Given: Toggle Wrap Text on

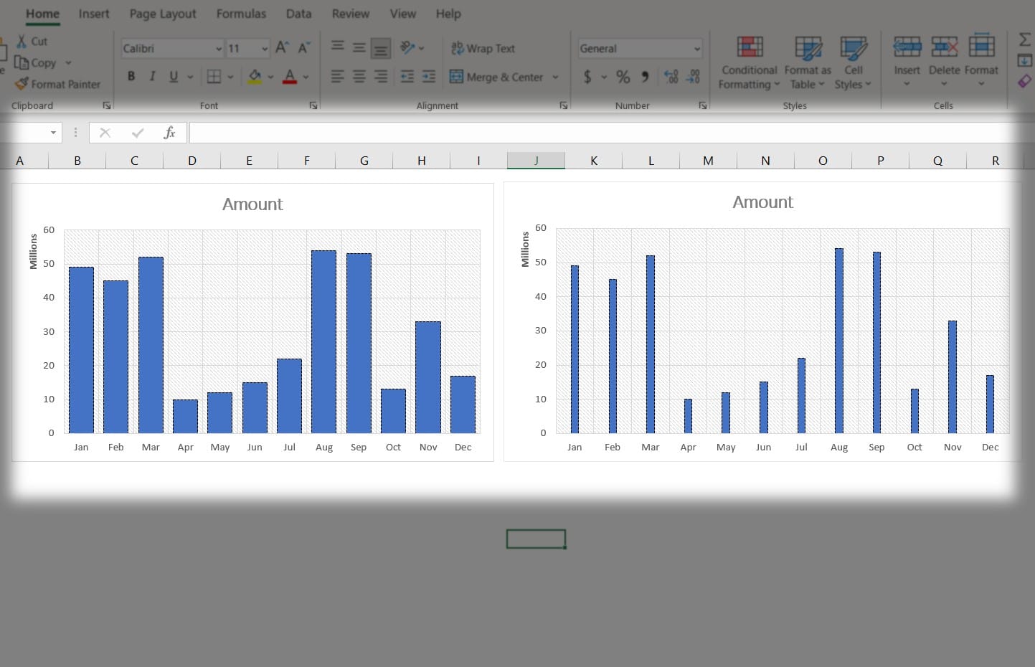Looking at the screenshot, I should [483, 48].
